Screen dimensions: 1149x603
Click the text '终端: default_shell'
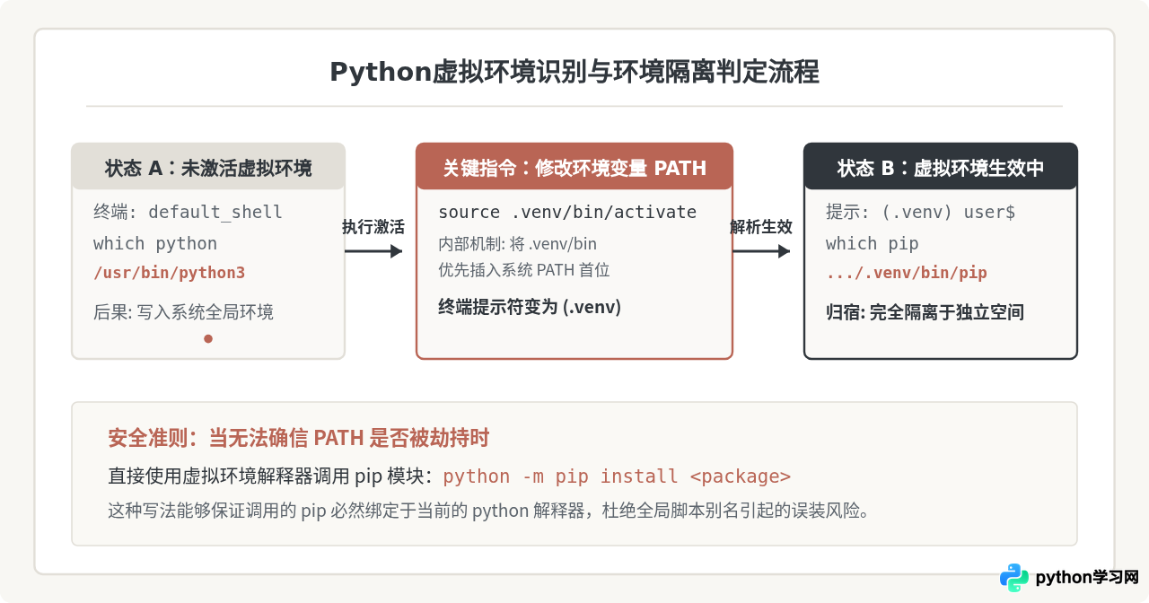(x=188, y=213)
